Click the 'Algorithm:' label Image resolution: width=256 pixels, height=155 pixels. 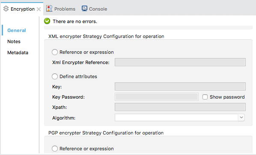click(x=64, y=118)
